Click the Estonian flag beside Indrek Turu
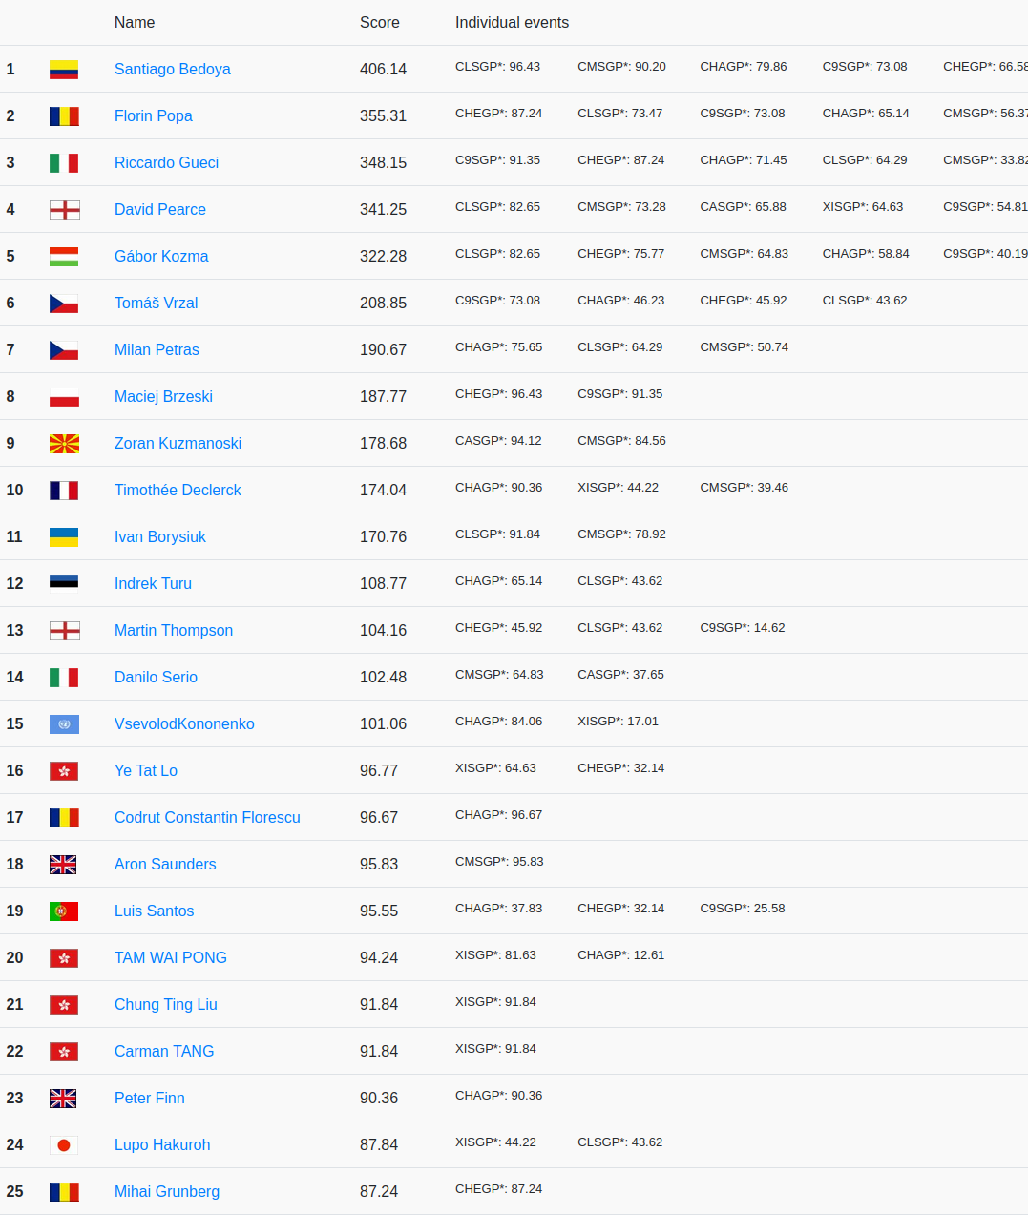The height and width of the screenshot is (1215, 1028). (64, 583)
